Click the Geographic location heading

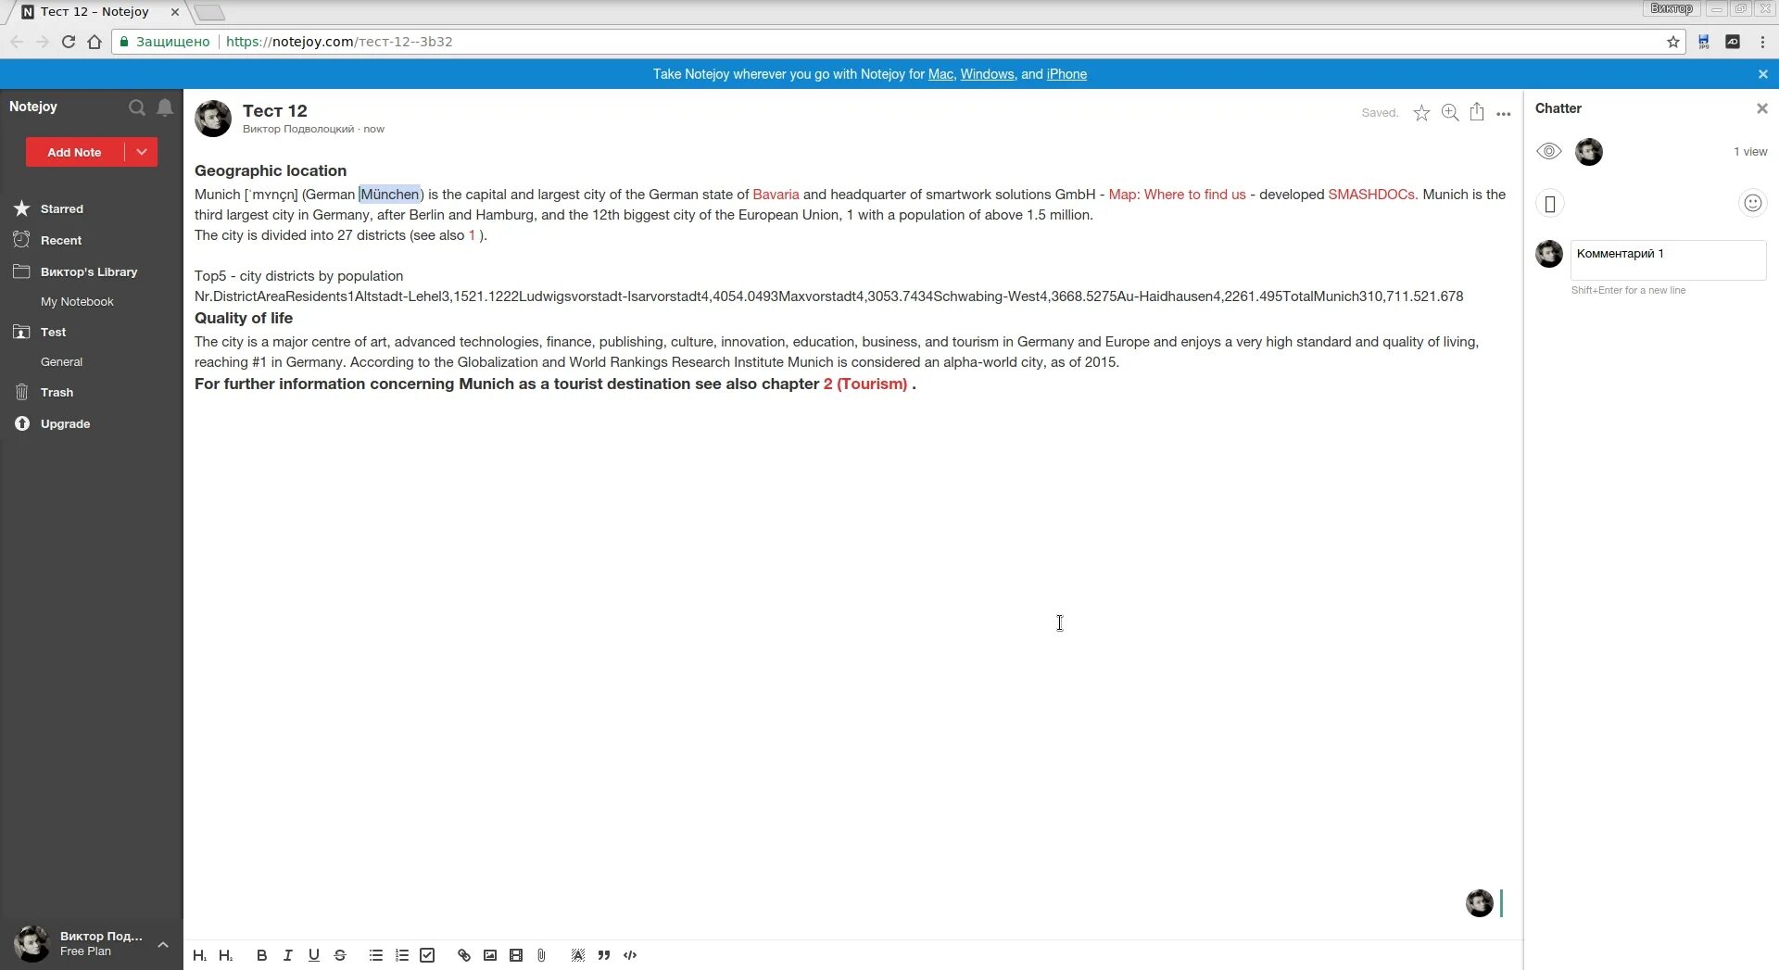point(271,170)
